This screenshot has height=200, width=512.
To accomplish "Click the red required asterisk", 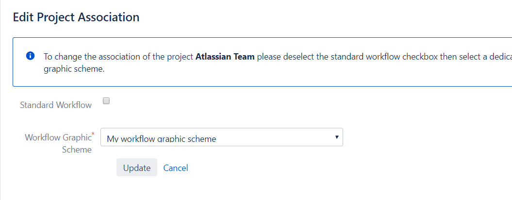I will [93, 133].
